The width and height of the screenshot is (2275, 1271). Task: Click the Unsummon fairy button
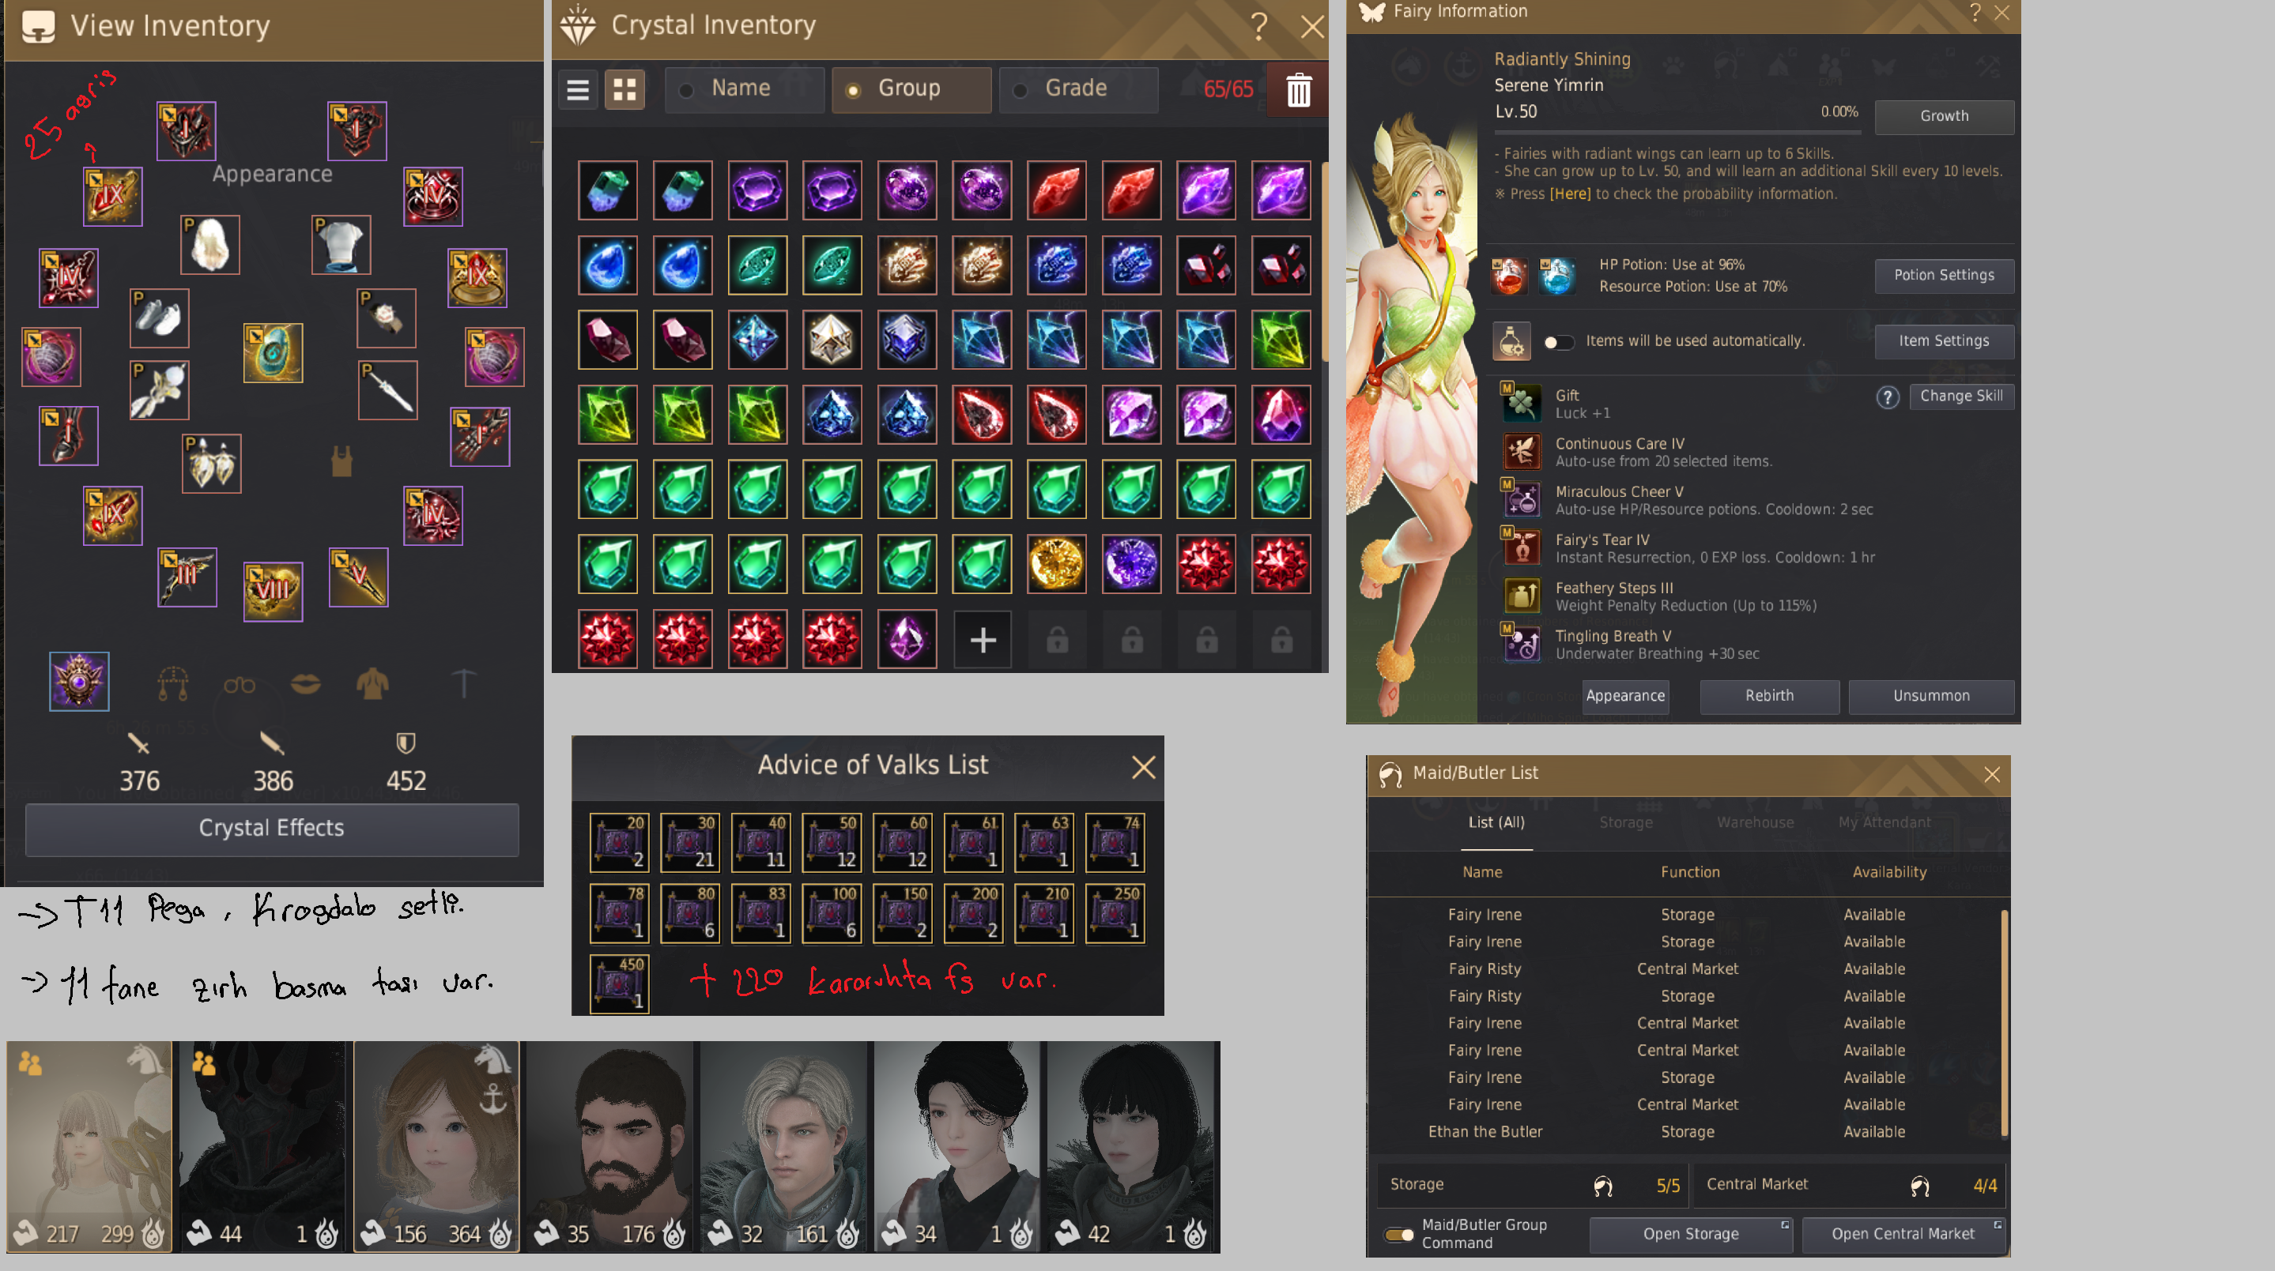1930,695
